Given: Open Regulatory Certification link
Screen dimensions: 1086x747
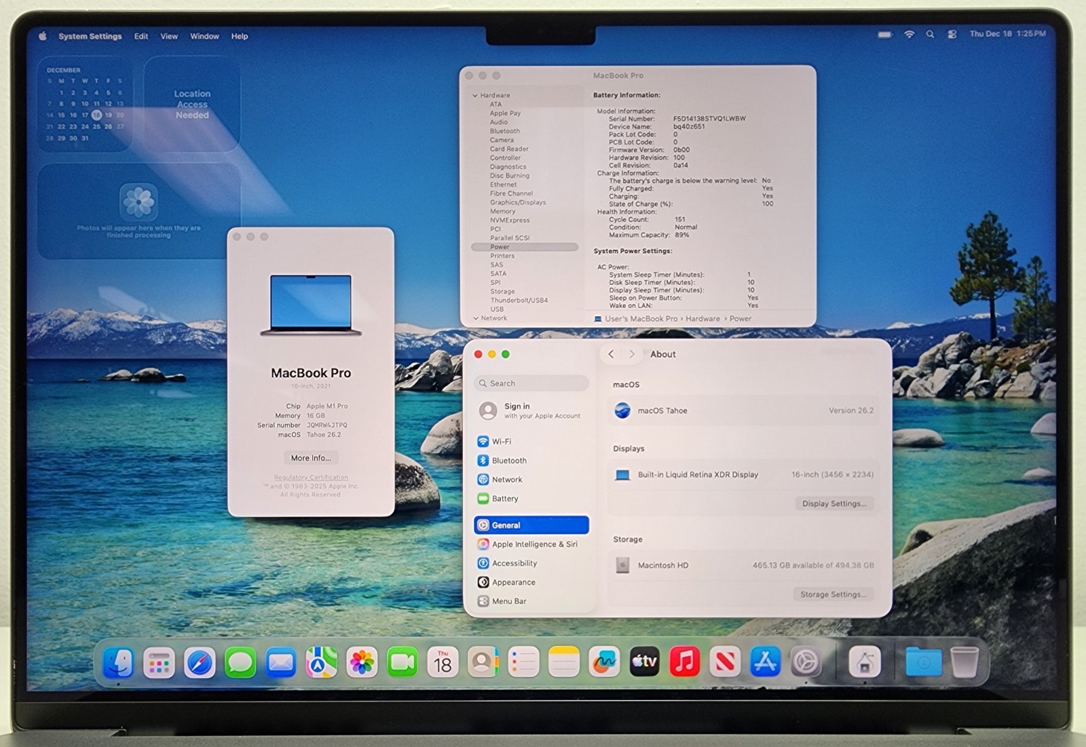Looking at the screenshot, I should coord(311,478).
